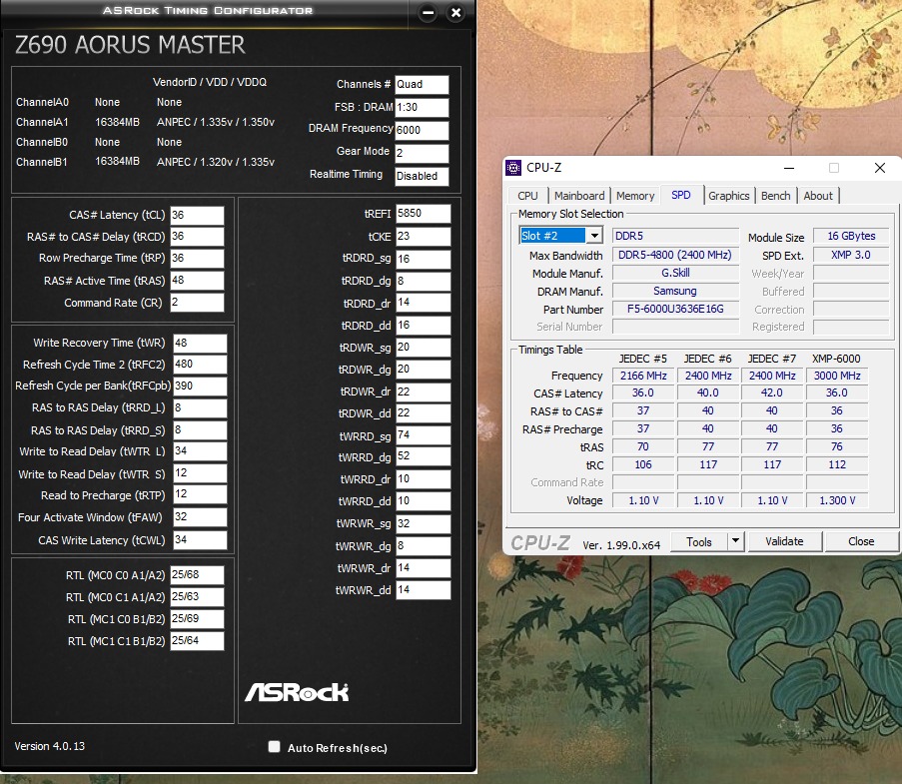Open the About tab in CPU-Z
Viewport: 902px width, 784px height.
[x=818, y=196]
